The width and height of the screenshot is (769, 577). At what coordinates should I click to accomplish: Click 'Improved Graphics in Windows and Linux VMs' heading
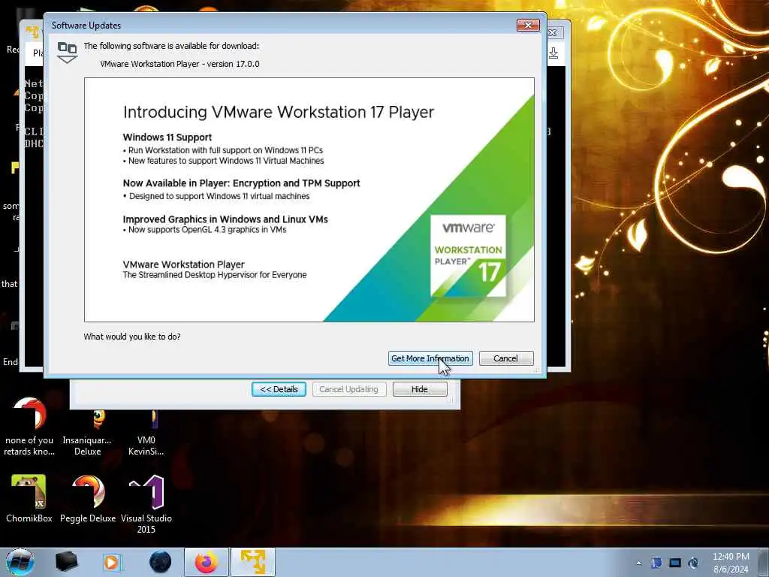pos(225,219)
